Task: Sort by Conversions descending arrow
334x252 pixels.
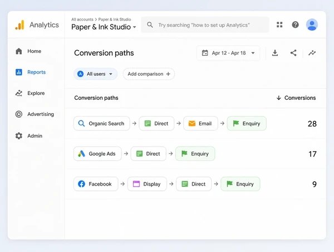Action: [x=279, y=98]
